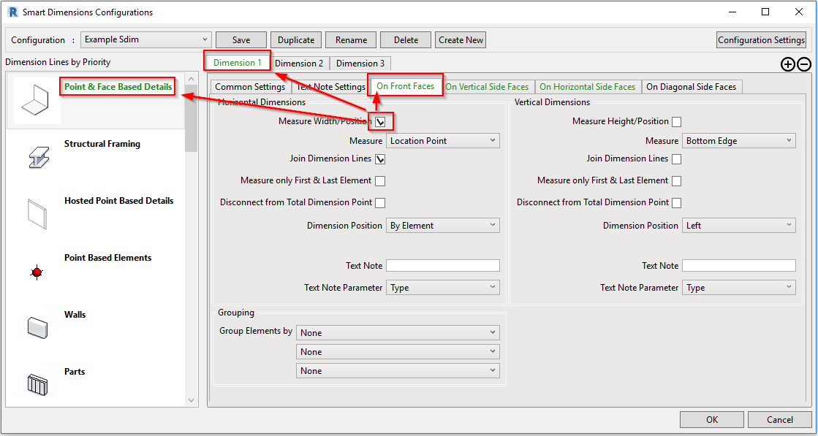Viewport: 818px width, 436px height.
Task: Open the On Diagonal Side Faces tab
Action: tap(692, 87)
